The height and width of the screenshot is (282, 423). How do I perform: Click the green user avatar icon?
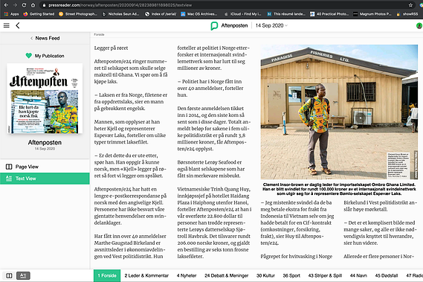(419, 25)
